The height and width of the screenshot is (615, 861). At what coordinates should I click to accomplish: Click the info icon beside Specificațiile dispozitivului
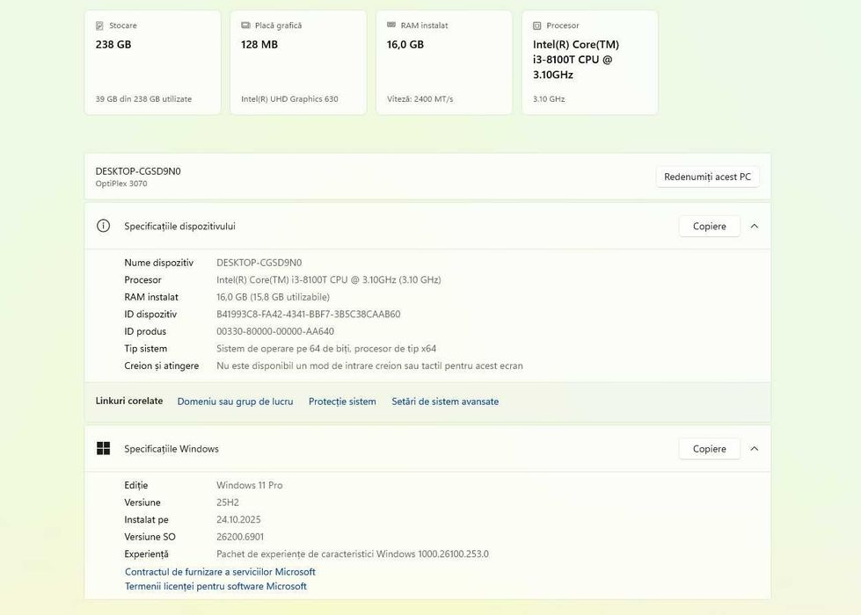tap(104, 226)
